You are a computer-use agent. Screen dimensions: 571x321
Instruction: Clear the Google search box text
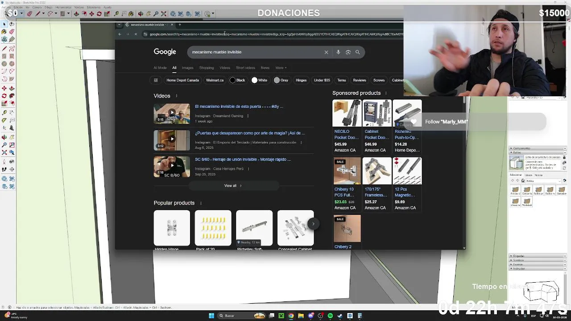pyautogui.click(x=326, y=52)
